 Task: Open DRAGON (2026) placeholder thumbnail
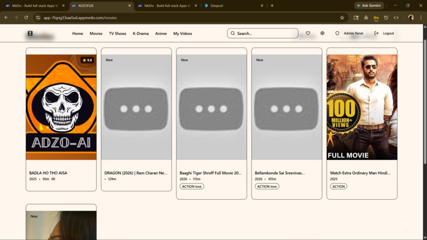click(x=137, y=107)
